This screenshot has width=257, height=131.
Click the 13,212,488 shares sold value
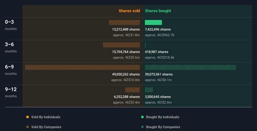pos(126,29)
